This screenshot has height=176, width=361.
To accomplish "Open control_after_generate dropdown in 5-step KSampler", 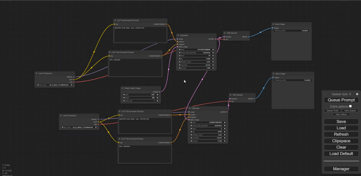I will coord(208,126).
